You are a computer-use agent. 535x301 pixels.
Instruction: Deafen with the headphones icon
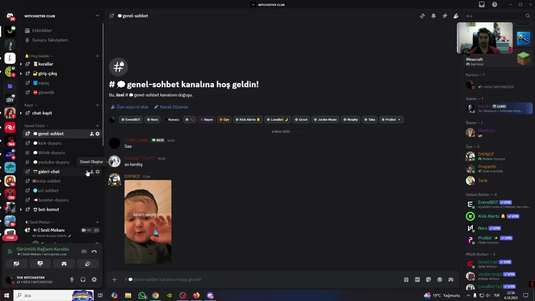83,280
